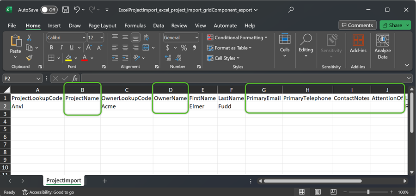Click the Undo arrow icon
This screenshot has height=196, width=416.
[x=77, y=10]
